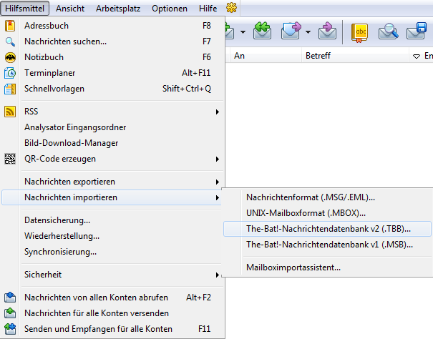Open the Hilfsmittel menu
The height and width of the screenshot is (339, 433).
tap(24, 9)
